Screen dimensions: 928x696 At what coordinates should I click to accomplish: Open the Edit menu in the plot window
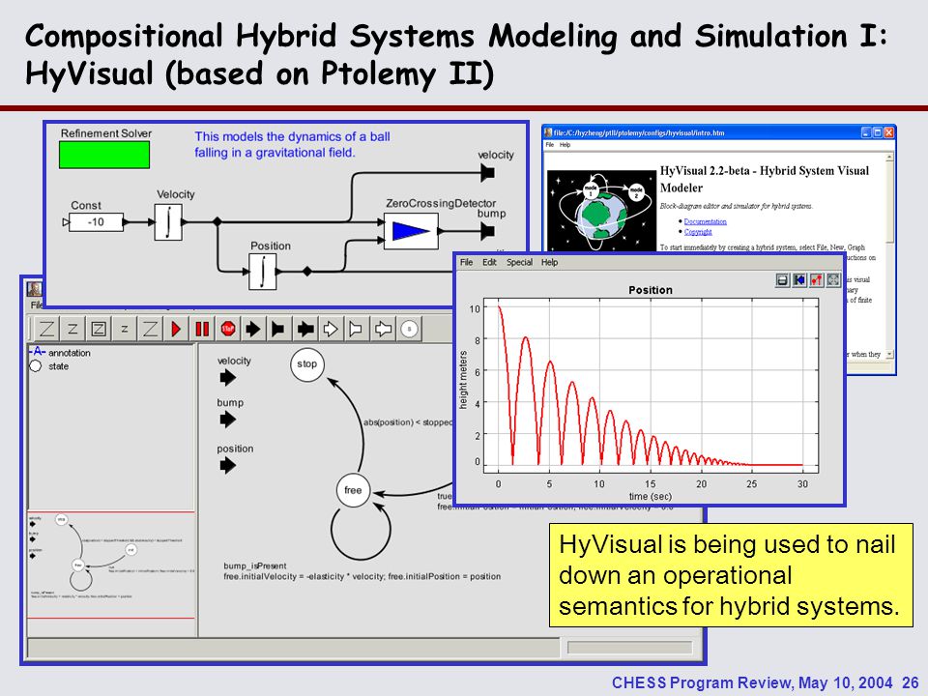[489, 262]
